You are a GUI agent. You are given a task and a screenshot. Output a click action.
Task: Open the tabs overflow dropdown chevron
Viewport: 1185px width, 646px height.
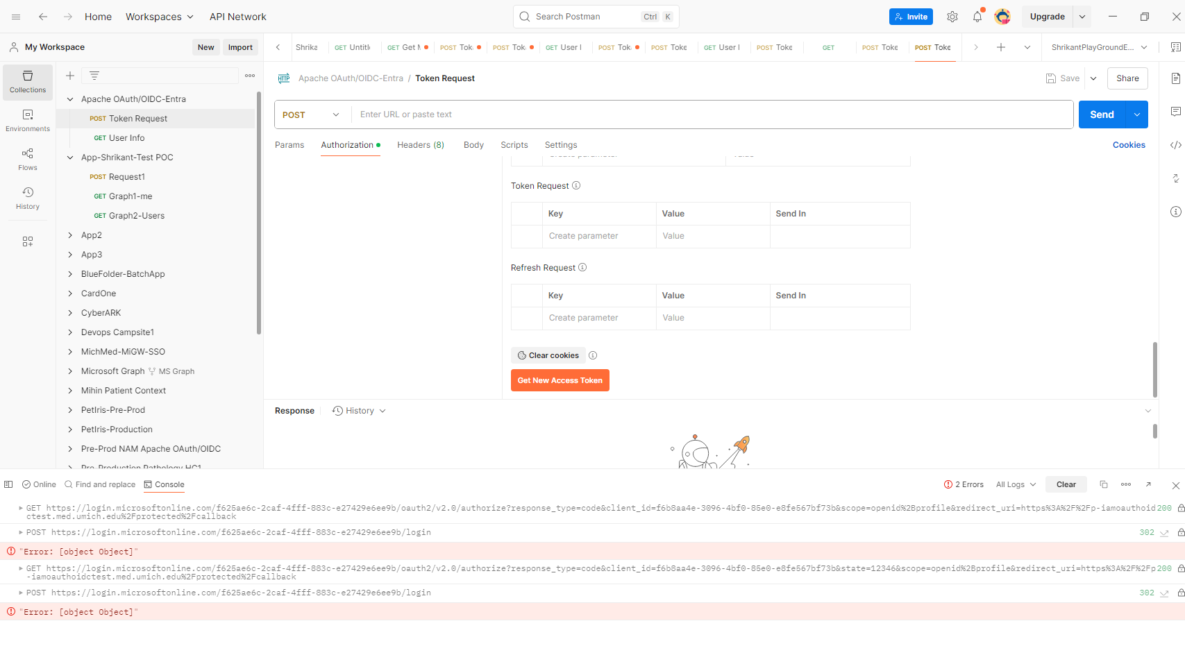[1027, 47]
